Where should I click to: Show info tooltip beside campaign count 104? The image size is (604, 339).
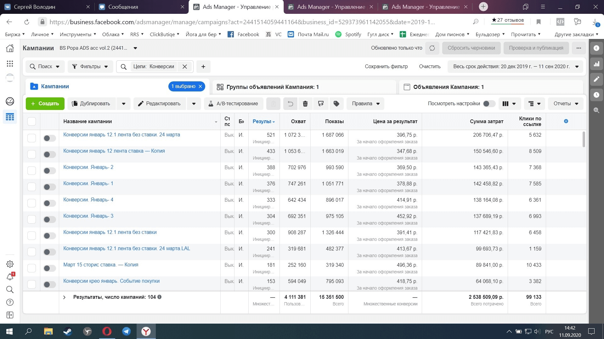(160, 297)
